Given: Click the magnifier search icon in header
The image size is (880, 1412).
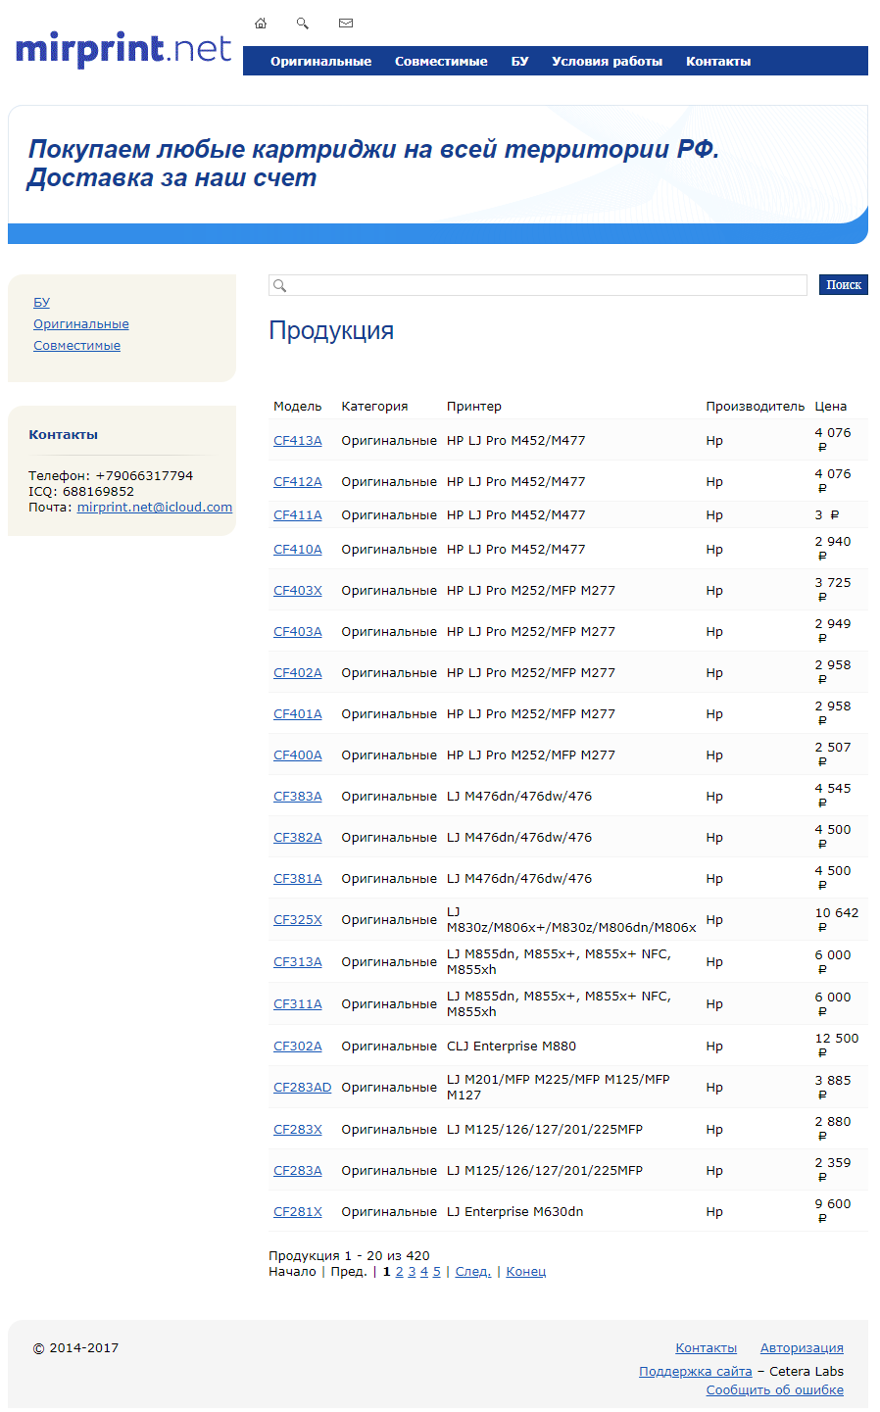Looking at the screenshot, I should point(303,24).
